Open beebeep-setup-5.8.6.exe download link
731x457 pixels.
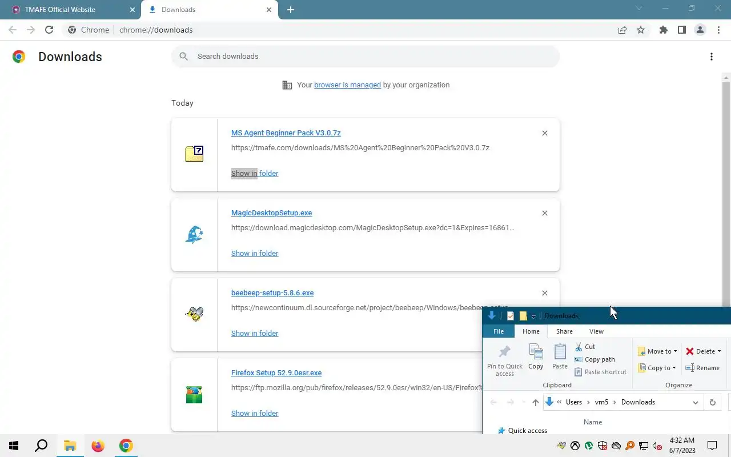tap(272, 293)
